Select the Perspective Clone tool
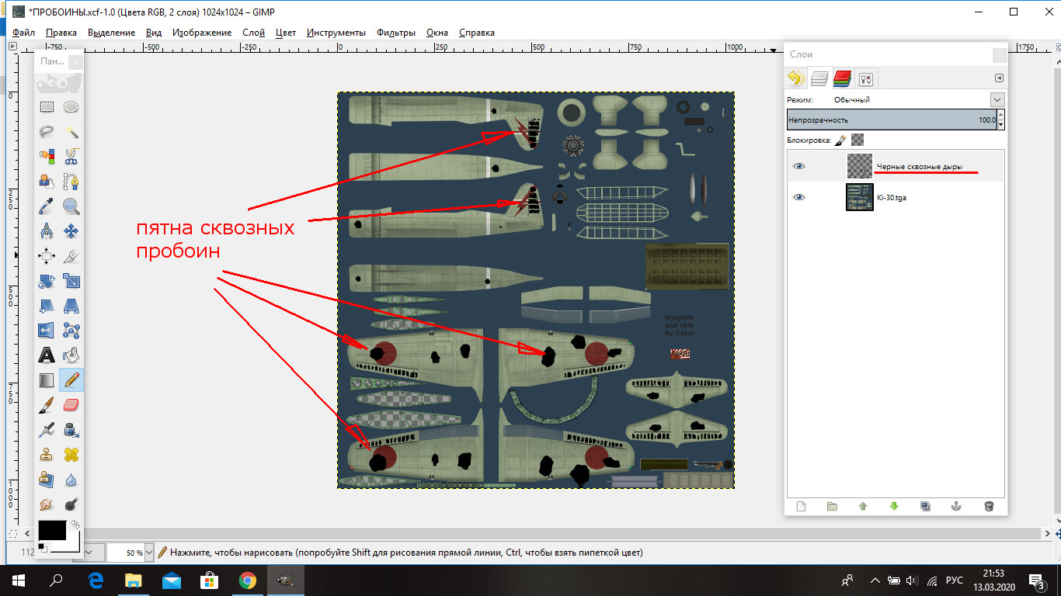Image resolution: width=1061 pixels, height=596 pixels. point(47,480)
